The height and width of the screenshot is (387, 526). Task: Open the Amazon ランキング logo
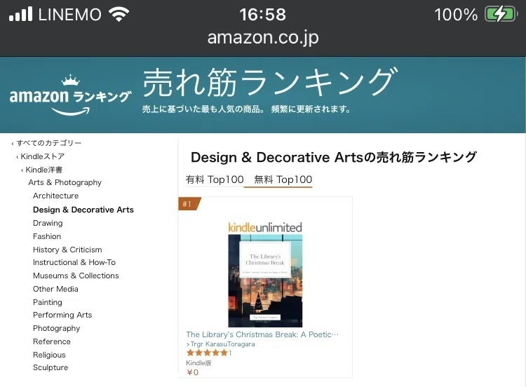[x=70, y=95]
